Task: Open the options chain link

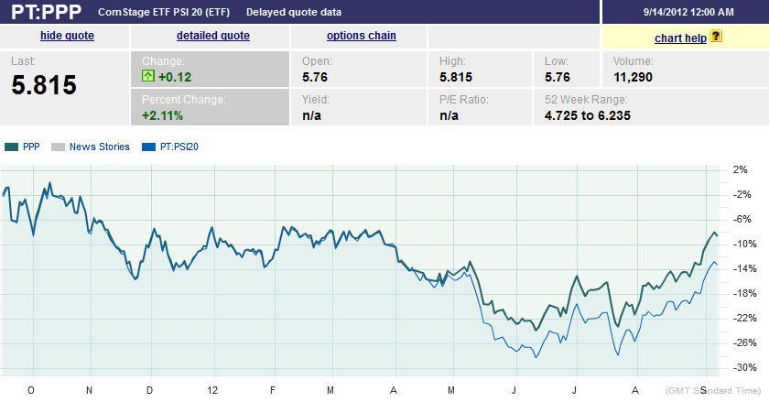Action: point(362,36)
